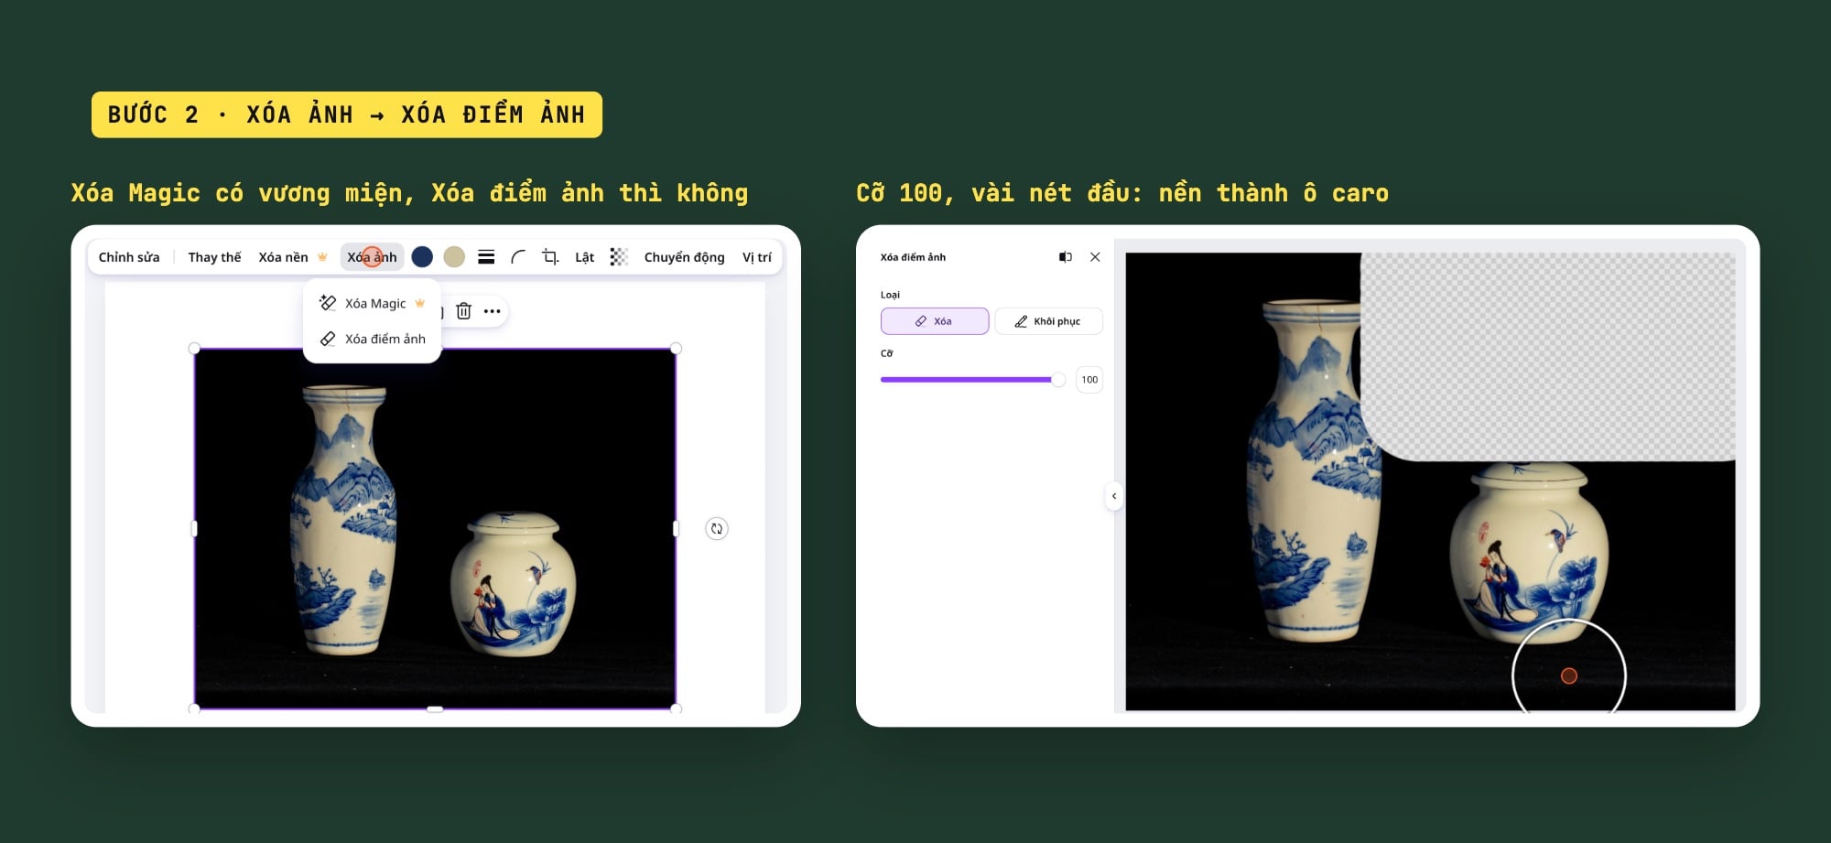Click the right-side resize handle of the selected image
Screen dimensions: 1831x843
click(x=676, y=528)
